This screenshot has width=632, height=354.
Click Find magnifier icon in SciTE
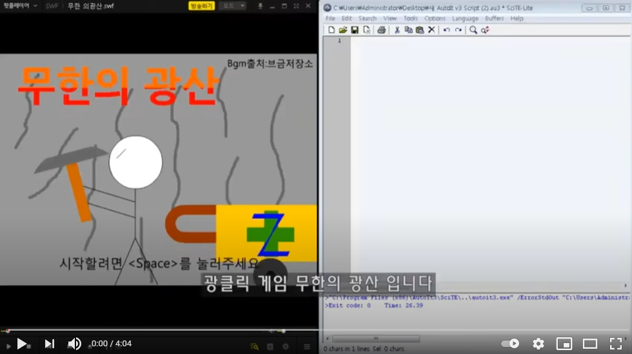(x=473, y=30)
